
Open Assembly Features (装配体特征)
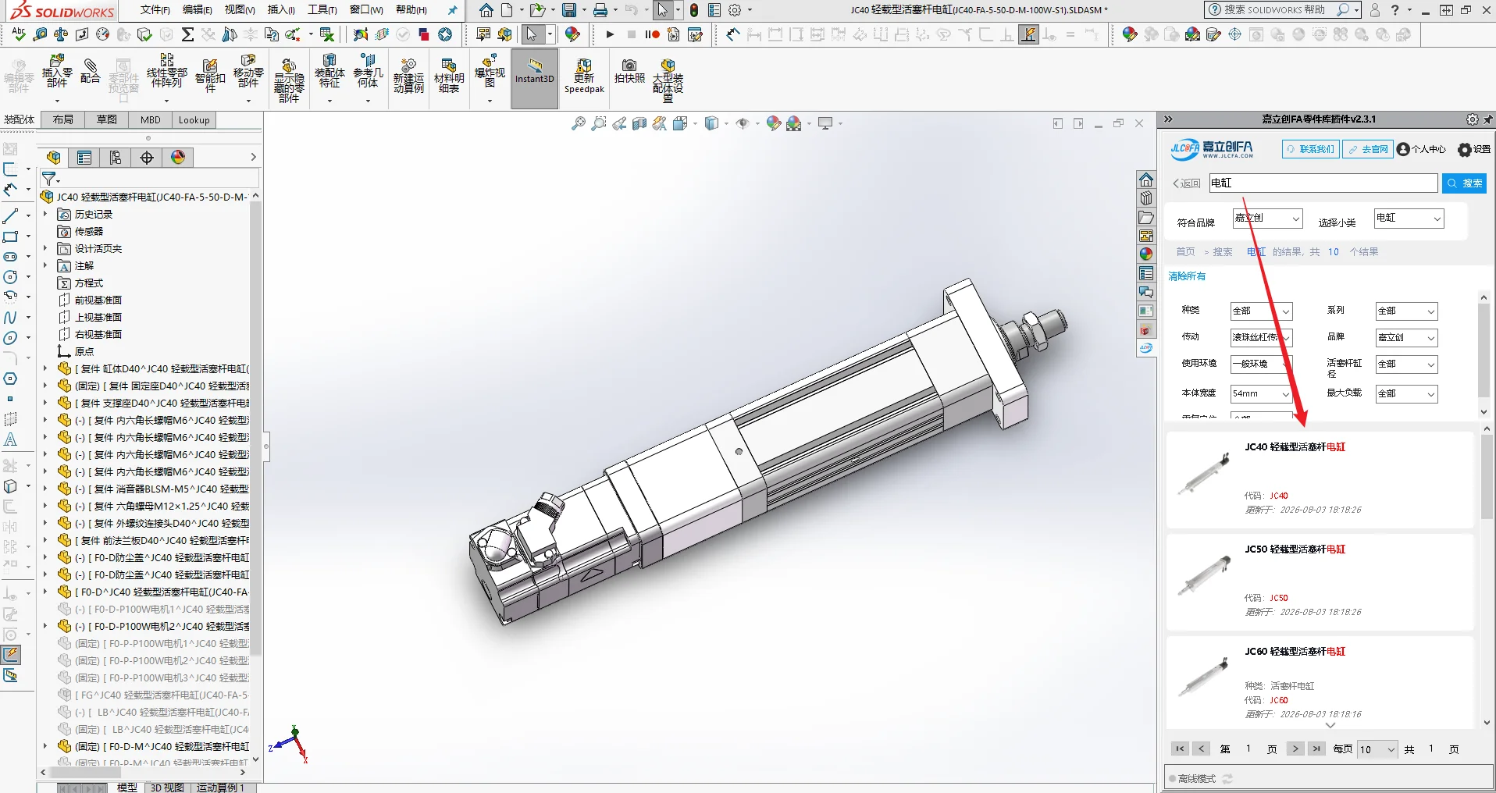point(329,72)
